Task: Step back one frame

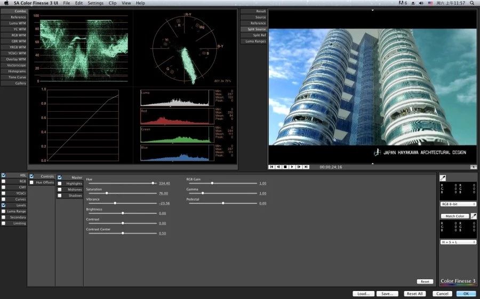Action: 278,167
